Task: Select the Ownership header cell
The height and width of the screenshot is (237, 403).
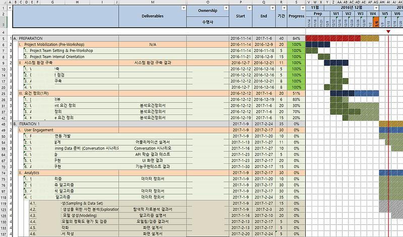Action: pyautogui.click(x=208, y=11)
